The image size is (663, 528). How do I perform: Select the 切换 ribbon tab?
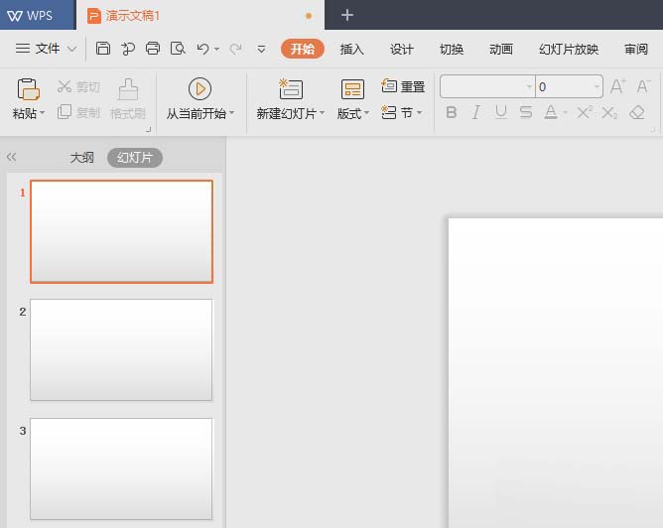pyautogui.click(x=452, y=49)
